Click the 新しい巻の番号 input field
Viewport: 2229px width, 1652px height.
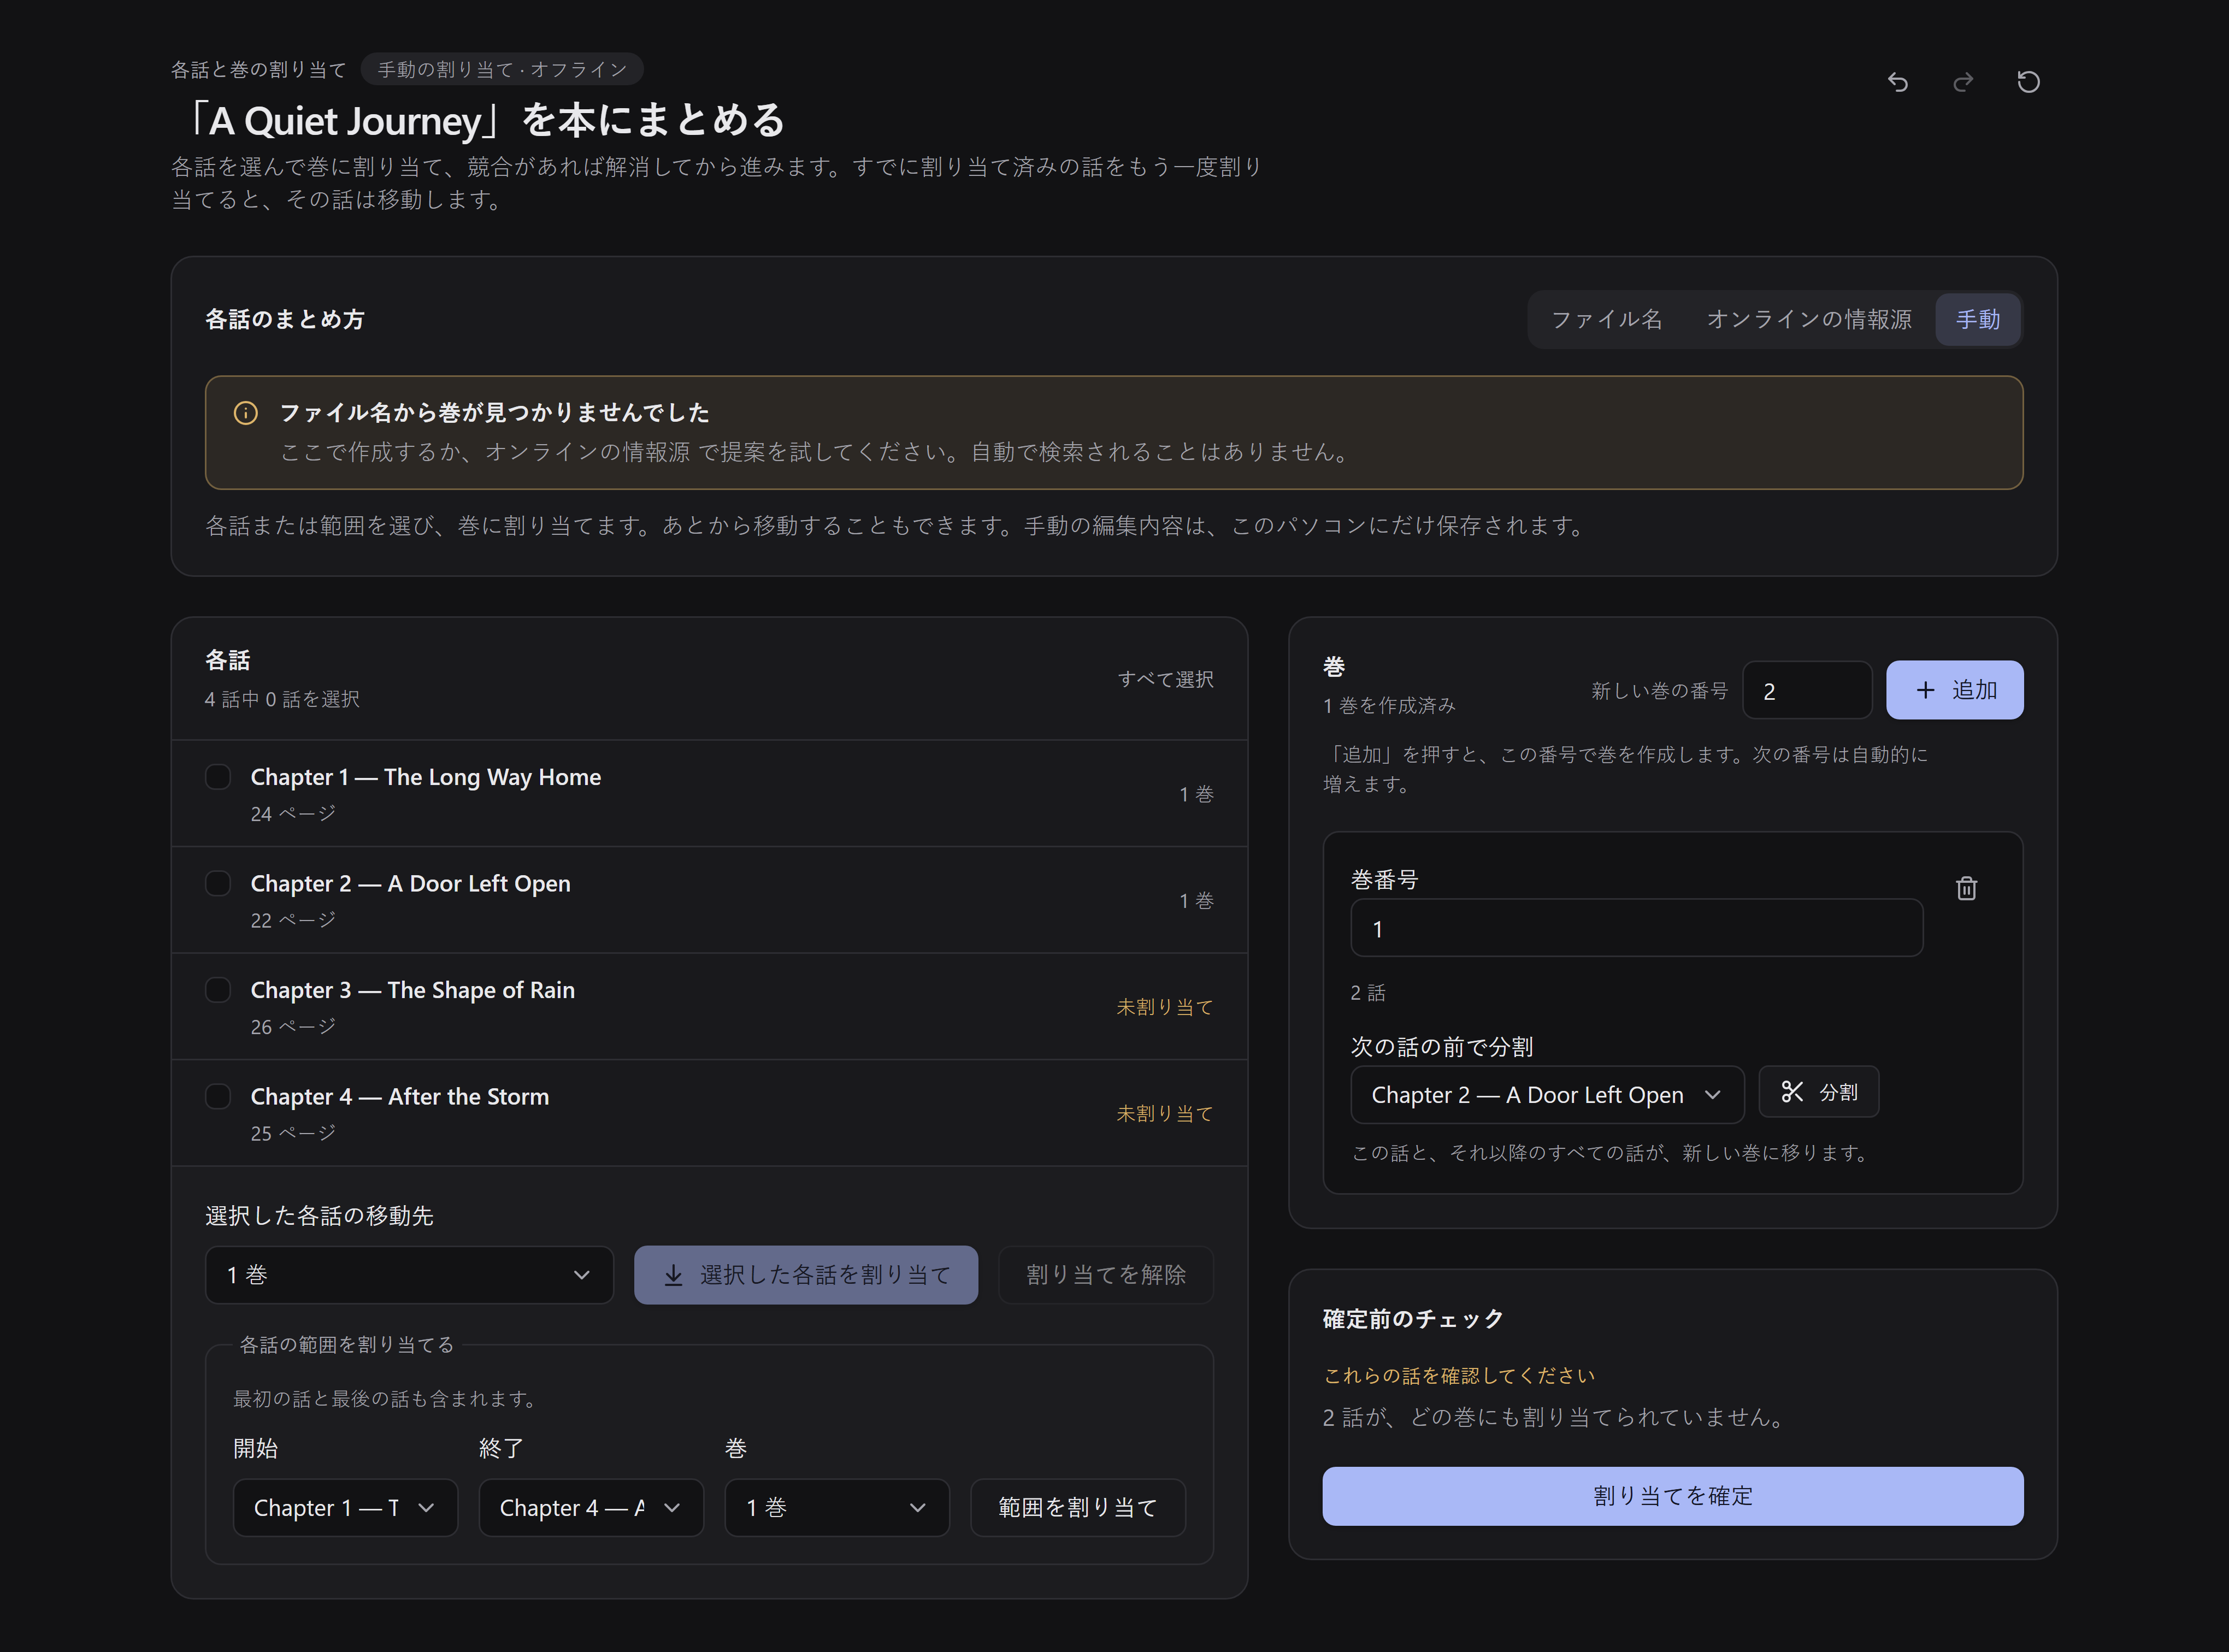(x=1807, y=691)
